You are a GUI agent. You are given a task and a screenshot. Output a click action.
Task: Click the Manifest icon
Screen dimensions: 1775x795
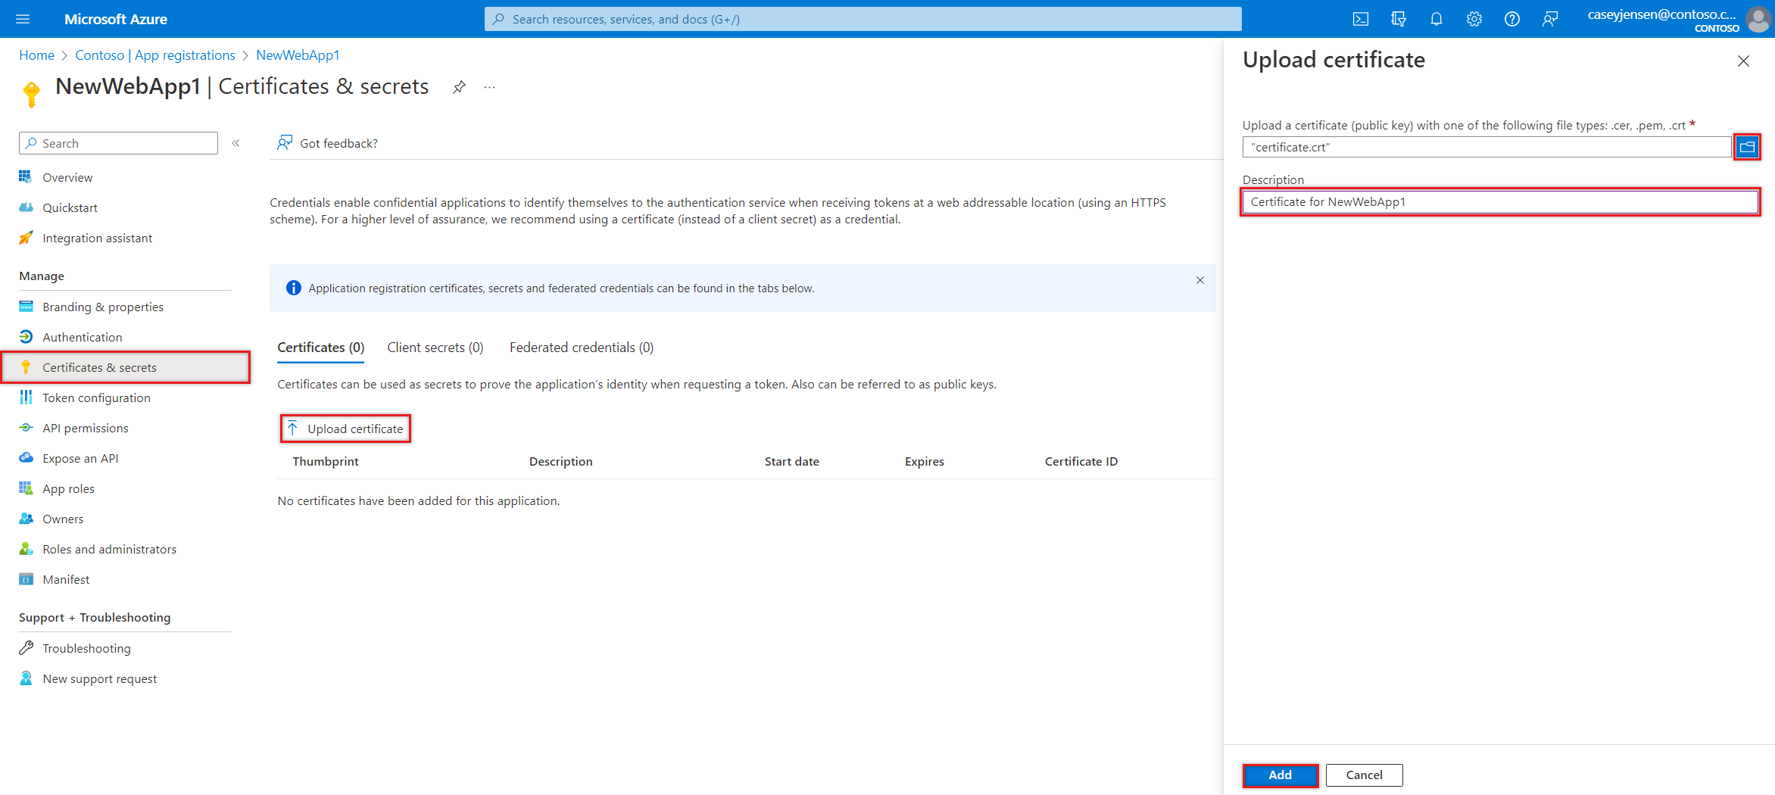point(26,579)
